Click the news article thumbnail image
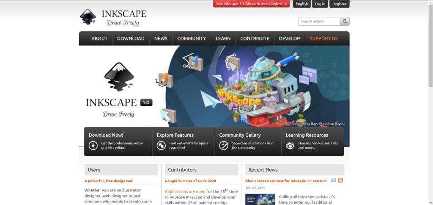This screenshot has height=205, width=433. (x=260, y=199)
